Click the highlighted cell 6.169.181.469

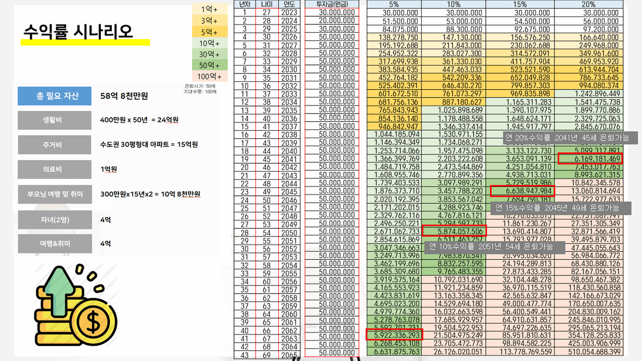(x=590, y=158)
